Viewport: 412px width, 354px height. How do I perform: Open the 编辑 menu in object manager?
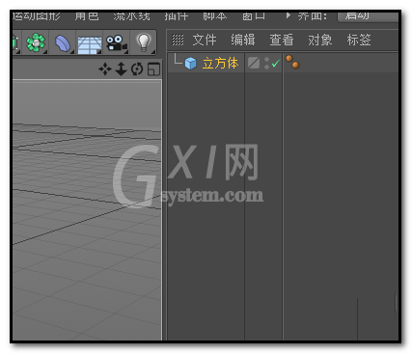coord(243,40)
